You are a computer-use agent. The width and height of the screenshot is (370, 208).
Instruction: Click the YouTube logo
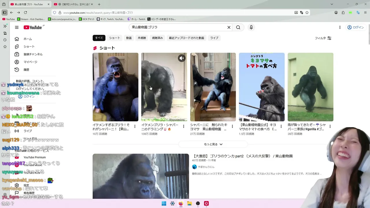(x=33, y=27)
